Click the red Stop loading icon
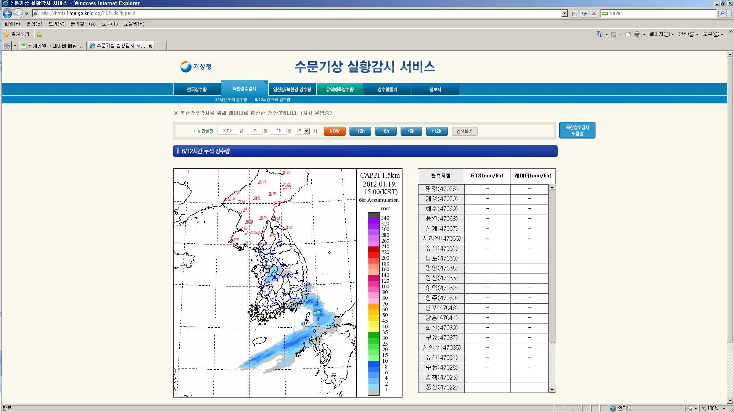The height and width of the screenshot is (412, 734). (x=594, y=13)
